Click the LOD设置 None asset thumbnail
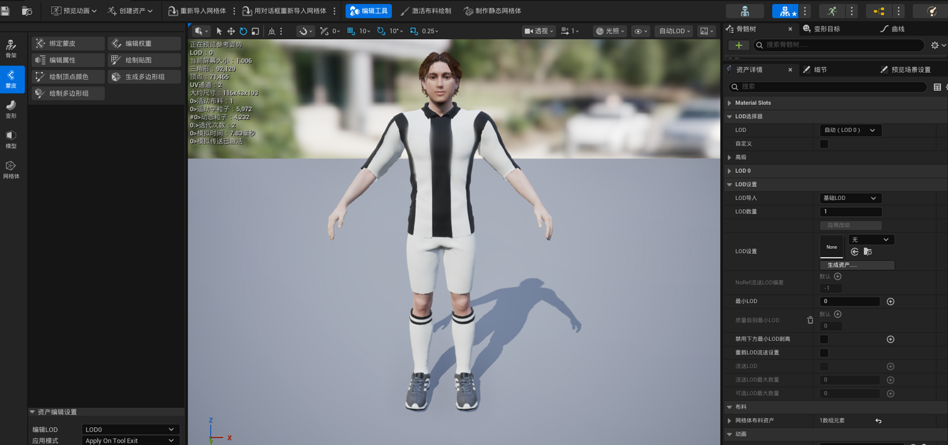The height and width of the screenshot is (445, 948). tap(832, 247)
